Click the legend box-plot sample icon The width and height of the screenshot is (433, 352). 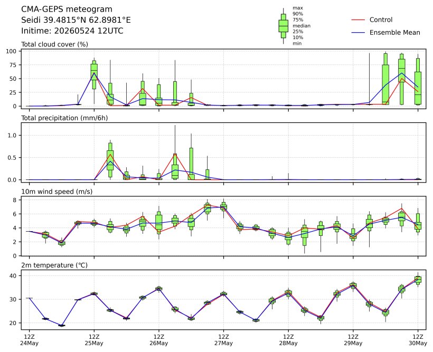pyautogui.click(x=284, y=26)
